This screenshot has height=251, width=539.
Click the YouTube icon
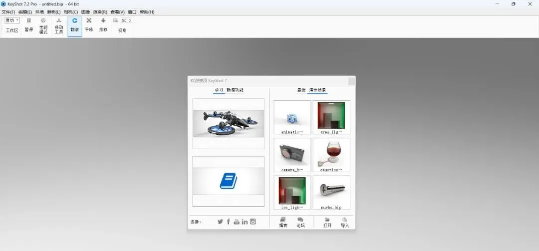point(237,222)
